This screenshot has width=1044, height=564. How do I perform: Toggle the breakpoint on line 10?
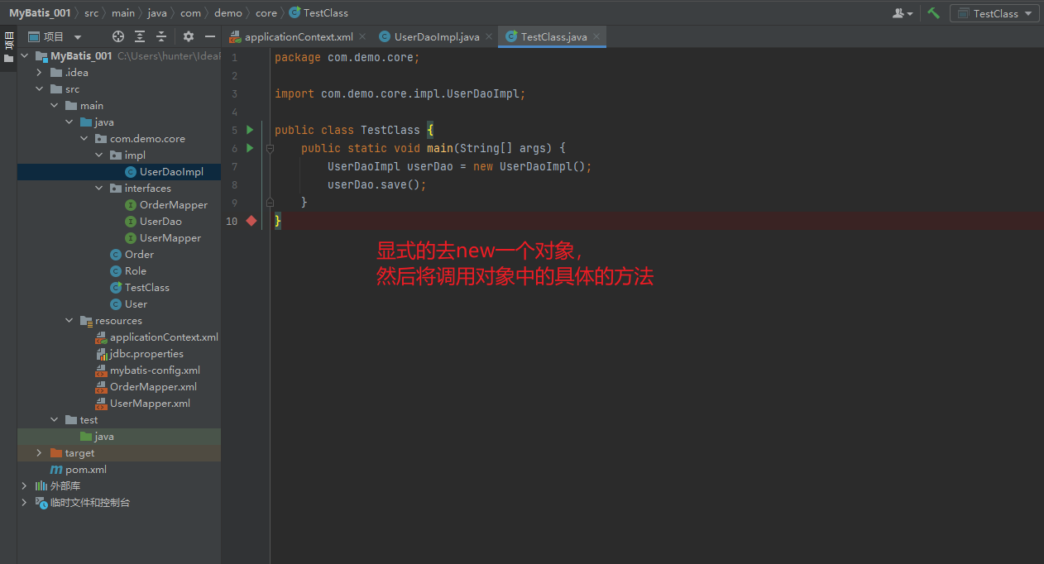click(x=251, y=221)
